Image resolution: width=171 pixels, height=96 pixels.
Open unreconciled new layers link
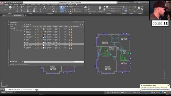coord(155,89)
